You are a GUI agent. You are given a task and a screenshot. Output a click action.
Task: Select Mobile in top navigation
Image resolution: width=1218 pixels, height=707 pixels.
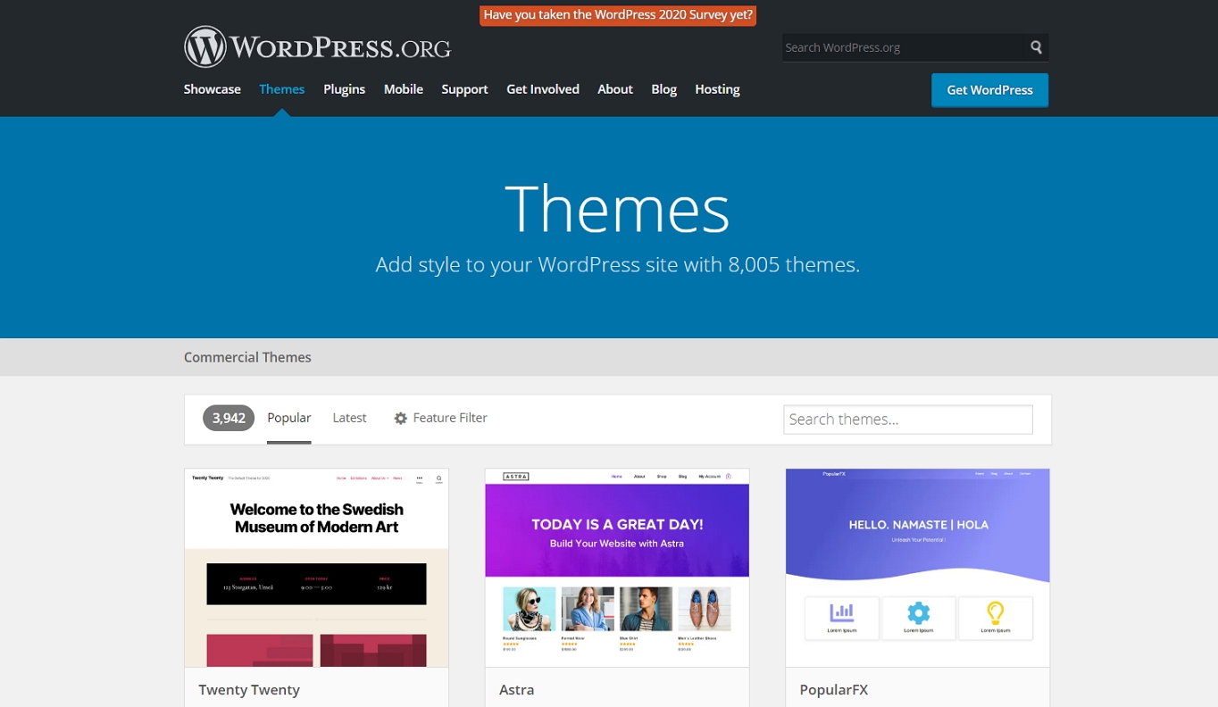click(x=404, y=89)
